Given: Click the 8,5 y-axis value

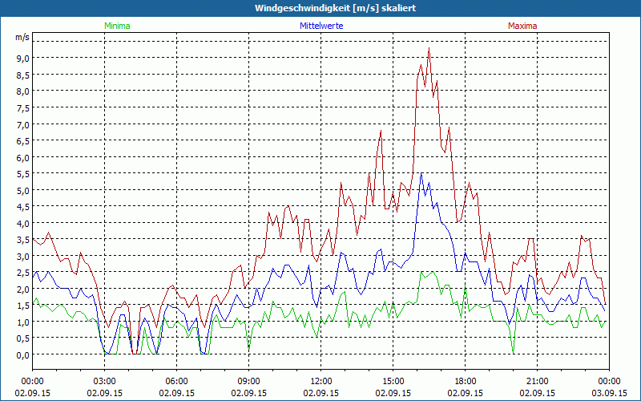Looking at the screenshot, I should tap(23, 75).
